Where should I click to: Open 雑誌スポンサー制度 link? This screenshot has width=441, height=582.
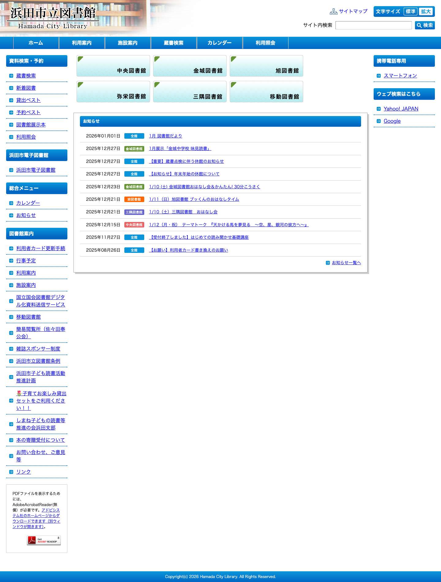(x=38, y=349)
